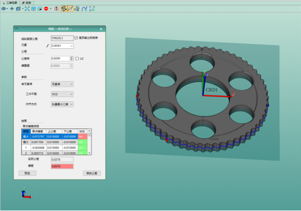Viewport: 301px width, 211px height.
Task: Click the red X axis of CRD1
Action: click(x=218, y=96)
